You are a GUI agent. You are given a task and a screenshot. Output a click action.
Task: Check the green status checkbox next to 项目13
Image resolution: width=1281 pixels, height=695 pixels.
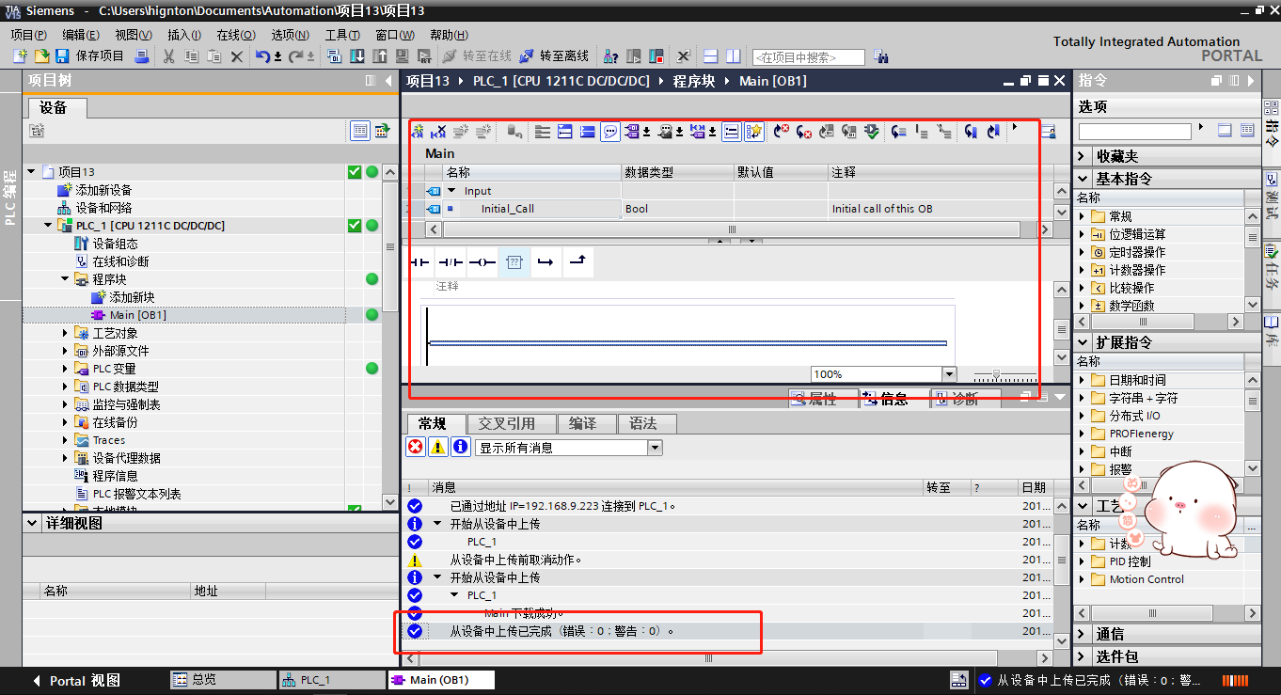354,171
